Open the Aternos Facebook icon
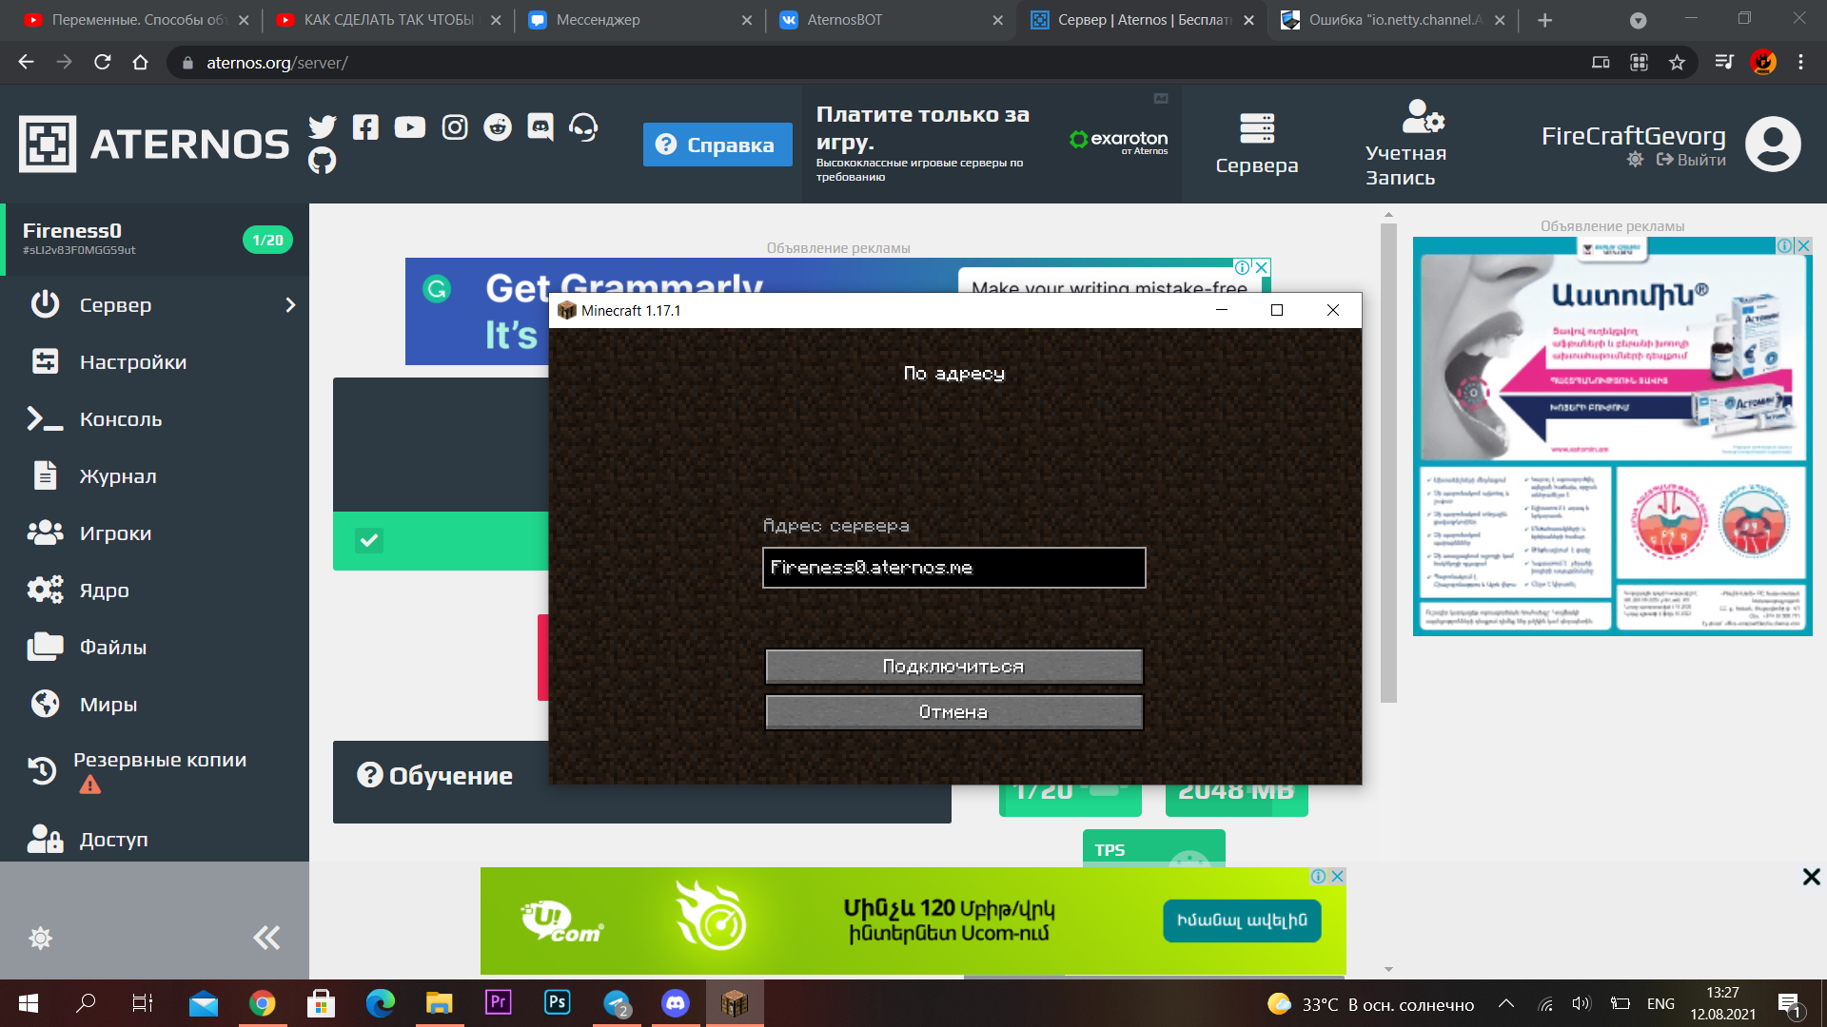1827x1027 pixels. [x=365, y=126]
